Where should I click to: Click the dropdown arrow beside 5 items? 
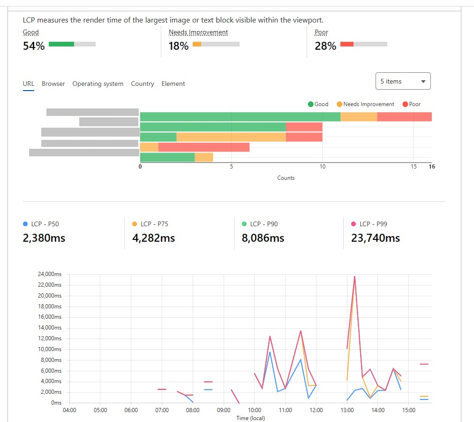click(x=423, y=81)
